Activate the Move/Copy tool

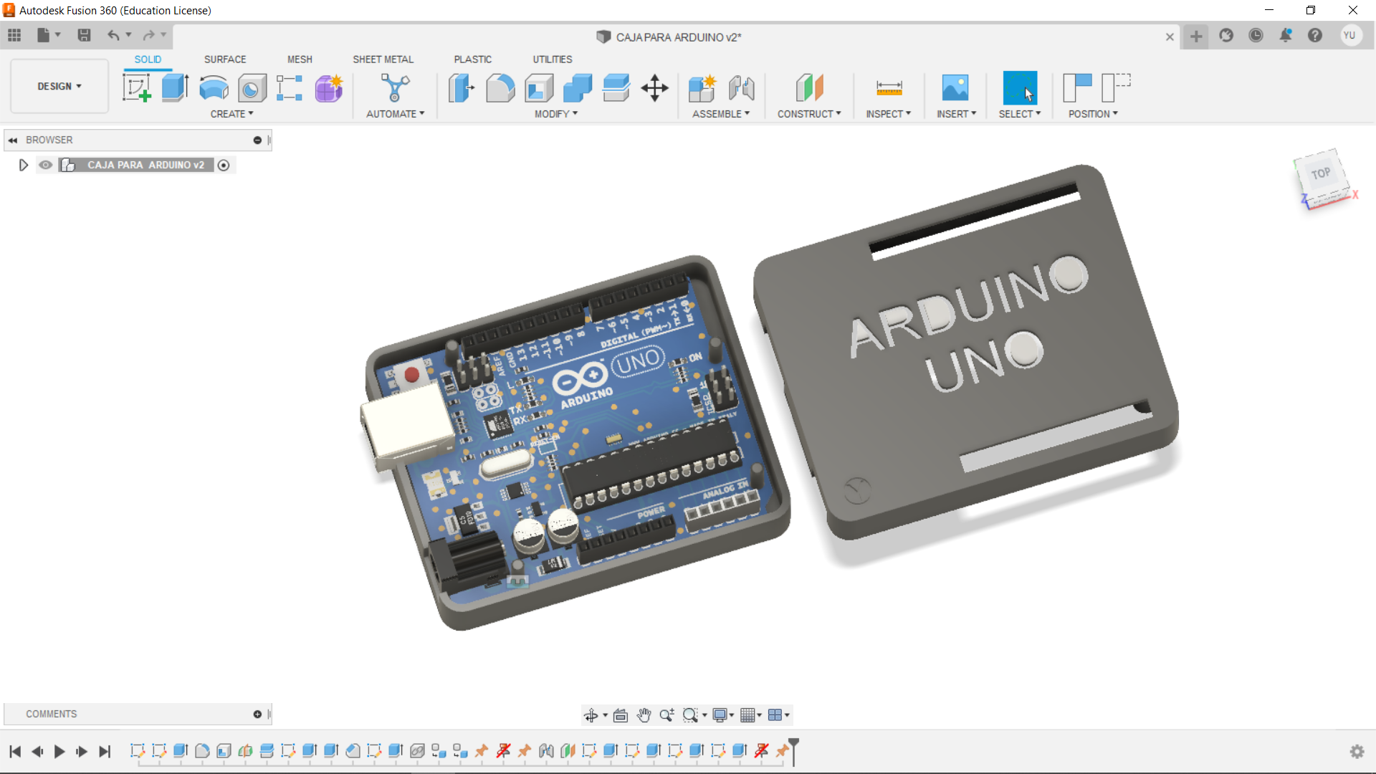pos(654,87)
